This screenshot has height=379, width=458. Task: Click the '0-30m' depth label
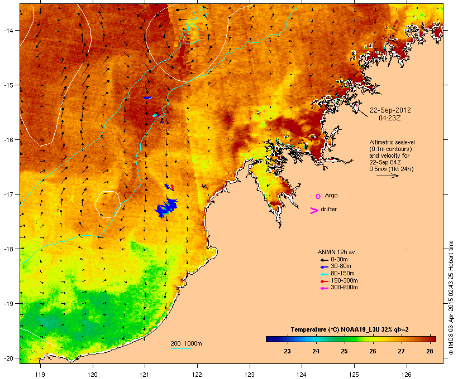(x=339, y=260)
